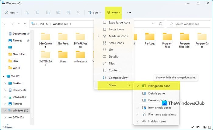Click This PC in breadcrumb path
Image resolution: width=213 pixels, height=130 pixels.
tap(44, 24)
